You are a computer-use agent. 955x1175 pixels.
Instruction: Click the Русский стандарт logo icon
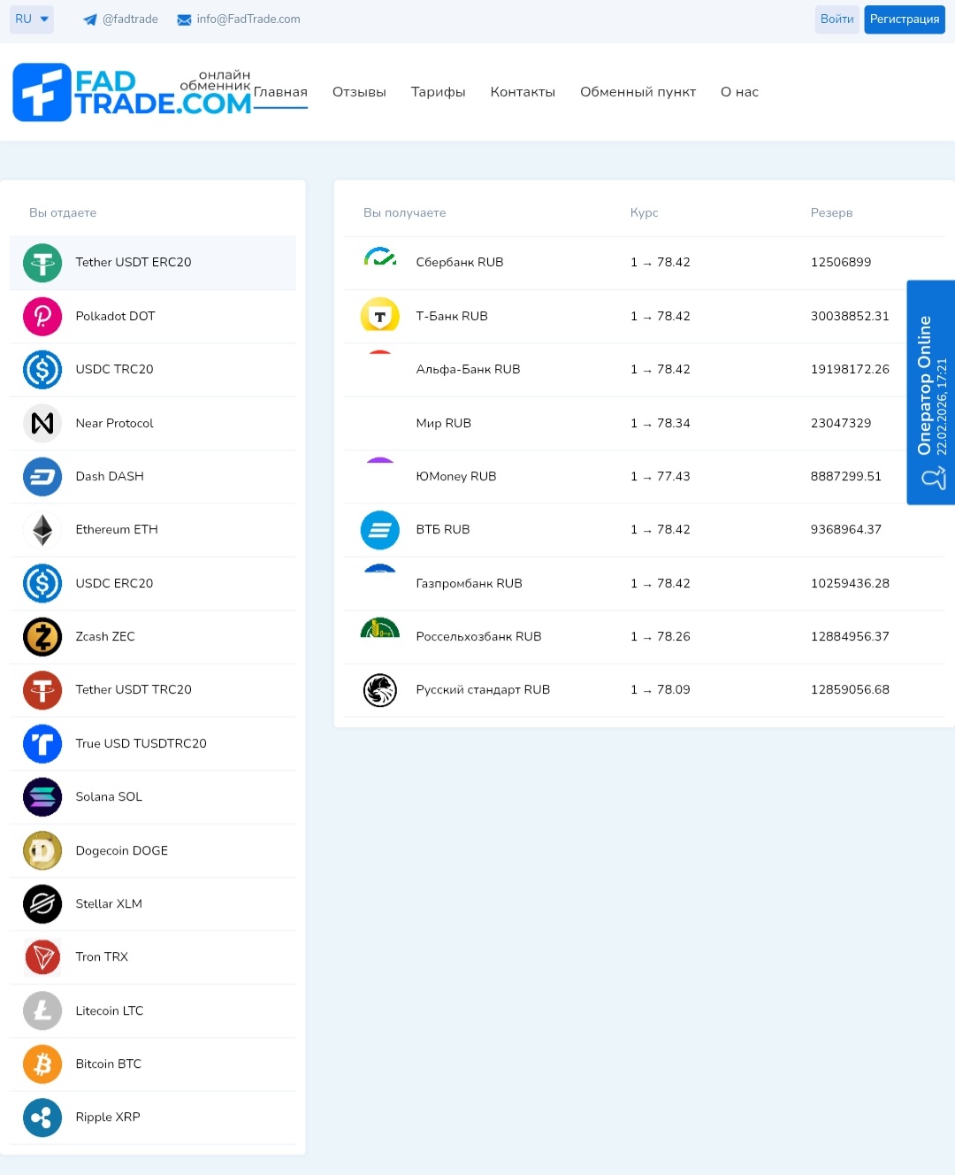(x=380, y=690)
